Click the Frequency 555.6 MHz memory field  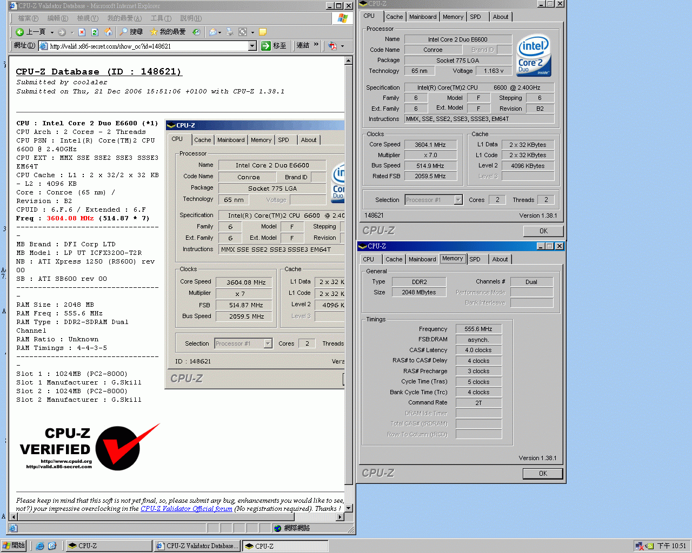coord(478,329)
